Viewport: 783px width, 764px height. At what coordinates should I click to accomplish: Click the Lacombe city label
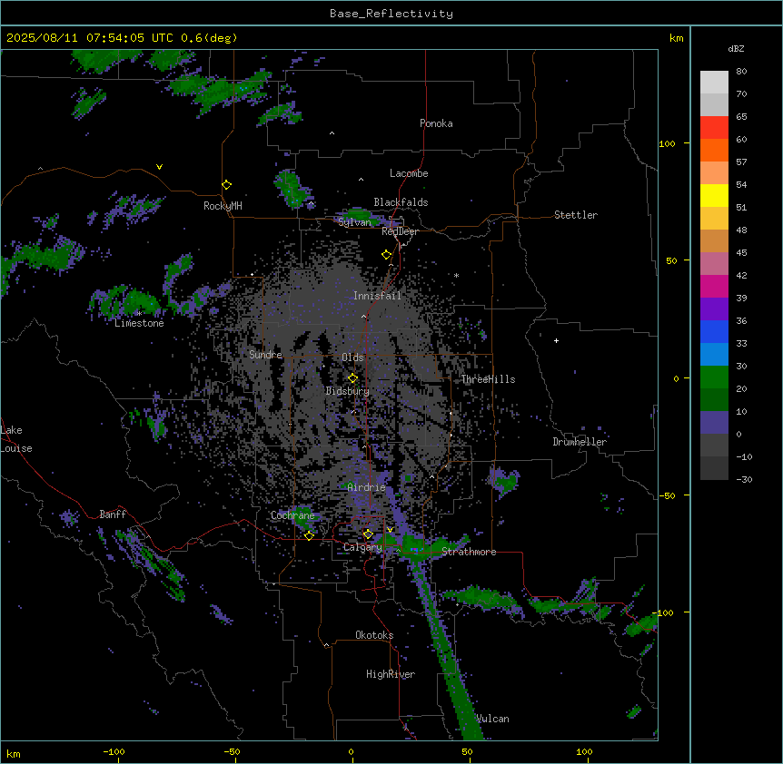(409, 173)
